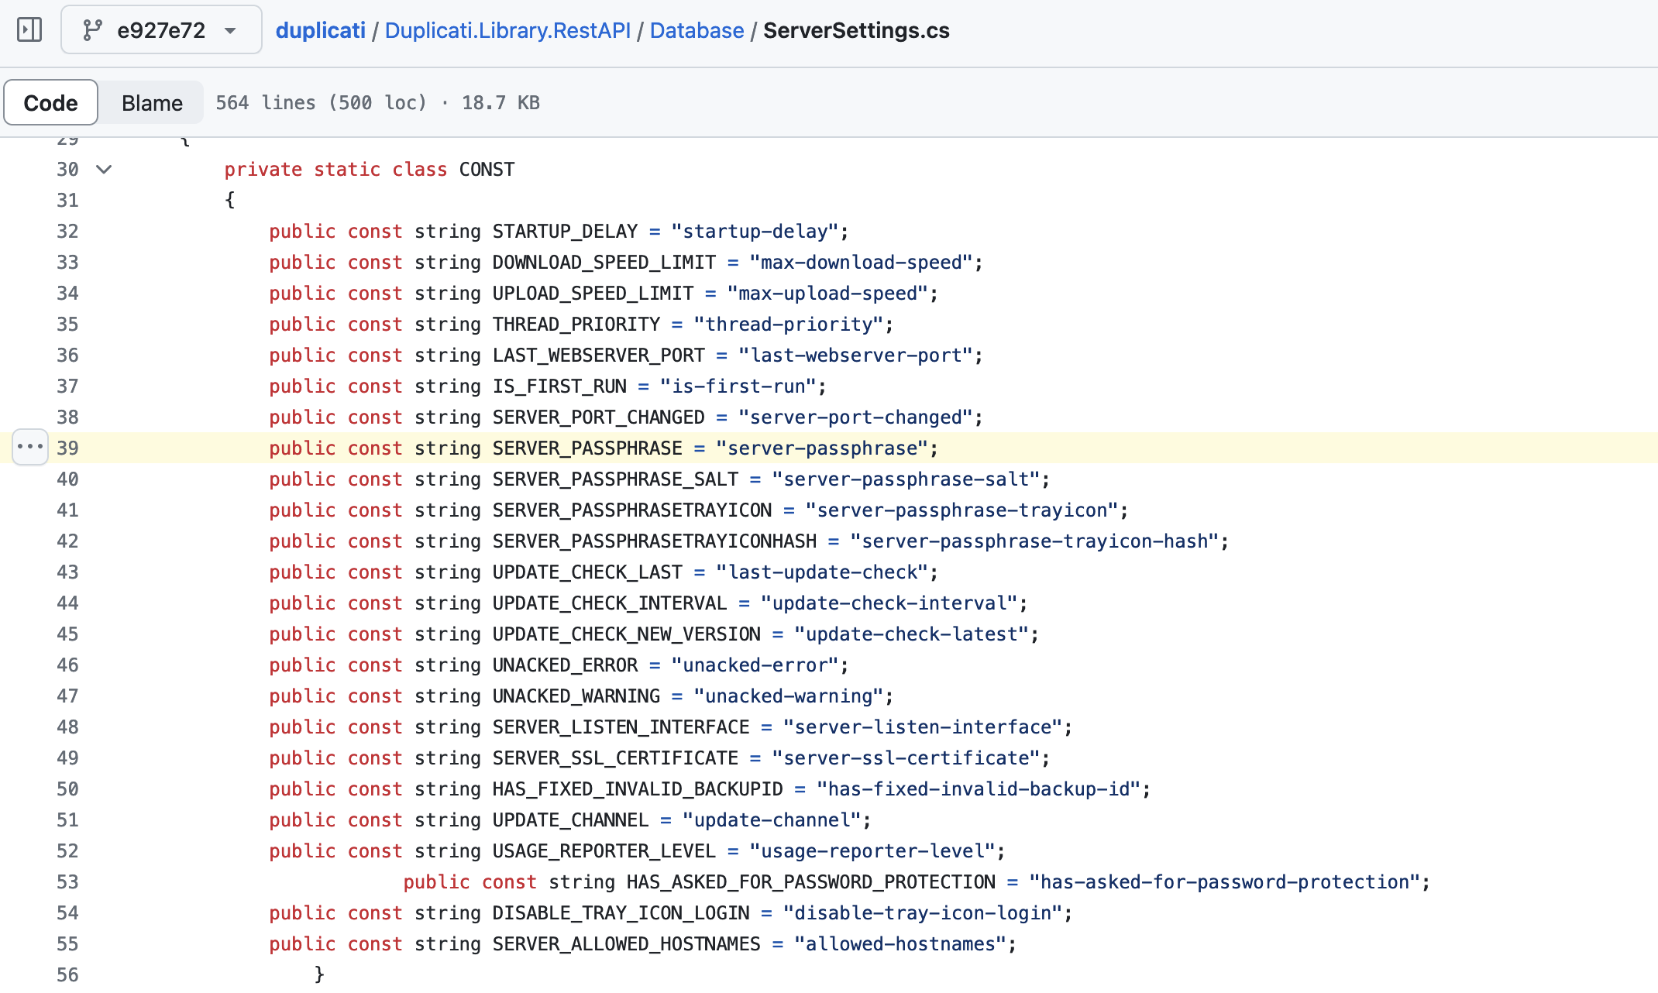Viewport: 1658px width, 993px height.
Task: Click the "allowed-hostnames" string
Action: pyautogui.click(x=900, y=943)
